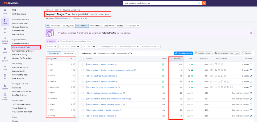
Task: Open Include keywords dropdown
Action: click(107, 46)
